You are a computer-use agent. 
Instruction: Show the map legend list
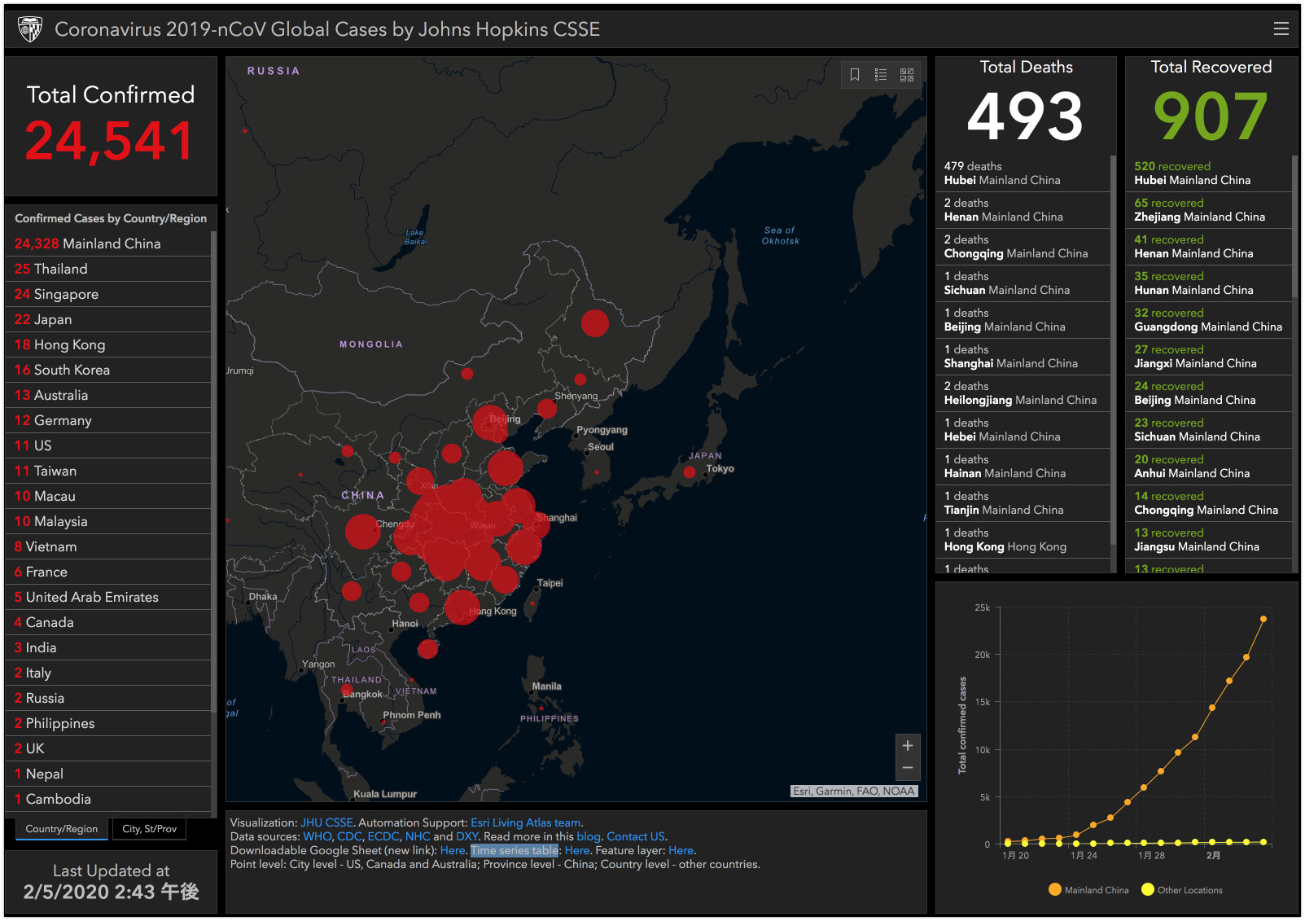pyautogui.click(x=881, y=75)
